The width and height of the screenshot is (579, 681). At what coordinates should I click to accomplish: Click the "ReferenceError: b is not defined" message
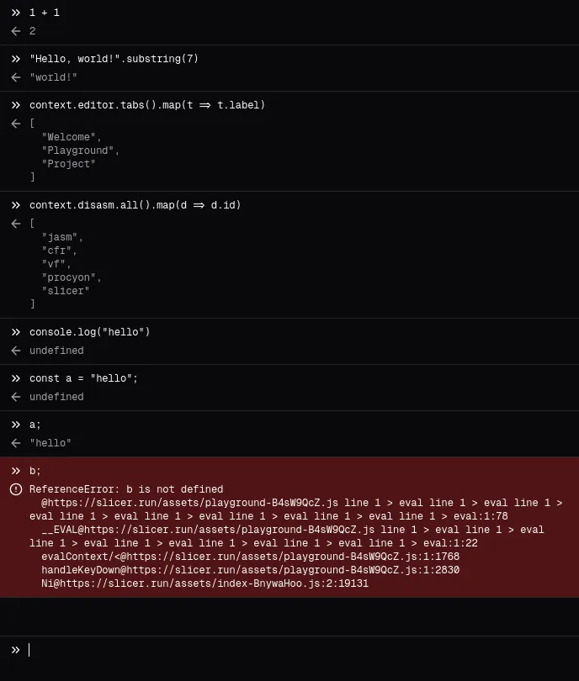(126, 489)
